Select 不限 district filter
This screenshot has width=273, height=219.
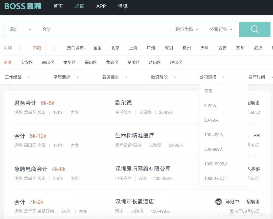point(8,62)
